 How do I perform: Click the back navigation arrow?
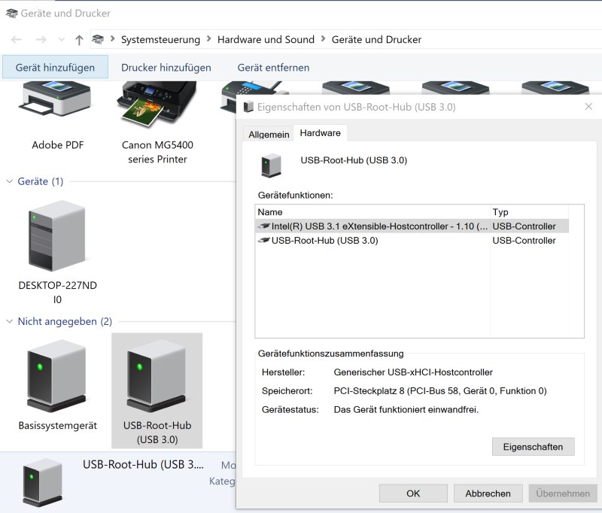coord(17,39)
